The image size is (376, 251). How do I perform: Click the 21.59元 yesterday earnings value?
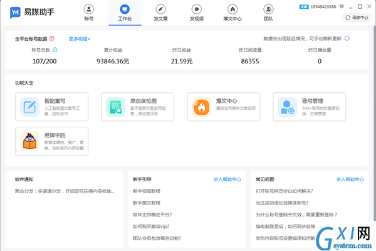(x=182, y=61)
